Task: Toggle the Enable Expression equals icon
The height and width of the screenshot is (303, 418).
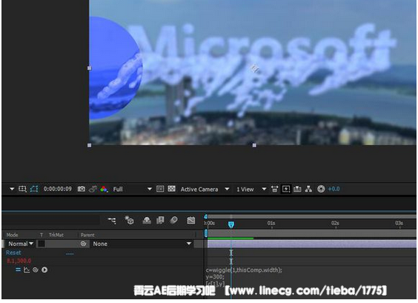Action: coord(18,270)
